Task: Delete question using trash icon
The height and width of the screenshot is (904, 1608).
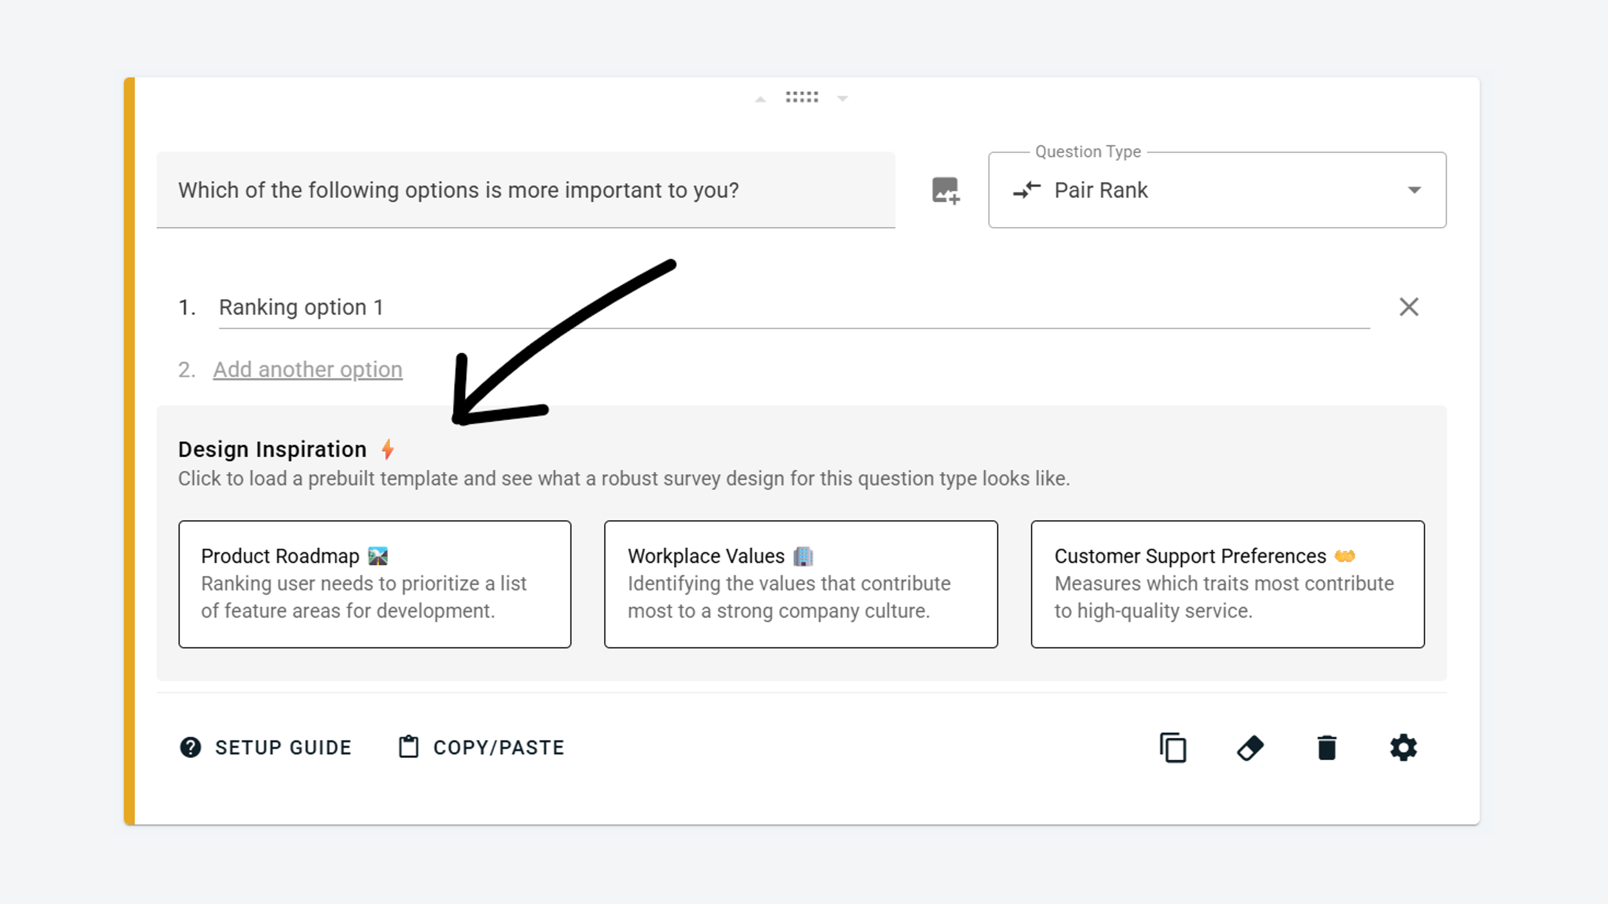Action: pos(1326,748)
